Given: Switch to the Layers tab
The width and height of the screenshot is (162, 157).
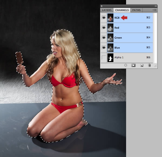Looking at the screenshot, I should (107, 10).
